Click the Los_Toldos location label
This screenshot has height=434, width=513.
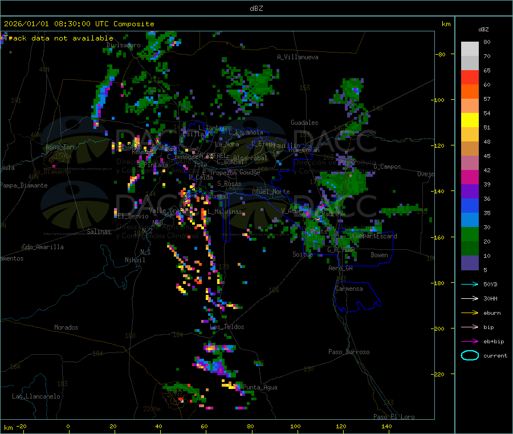[227, 327]
